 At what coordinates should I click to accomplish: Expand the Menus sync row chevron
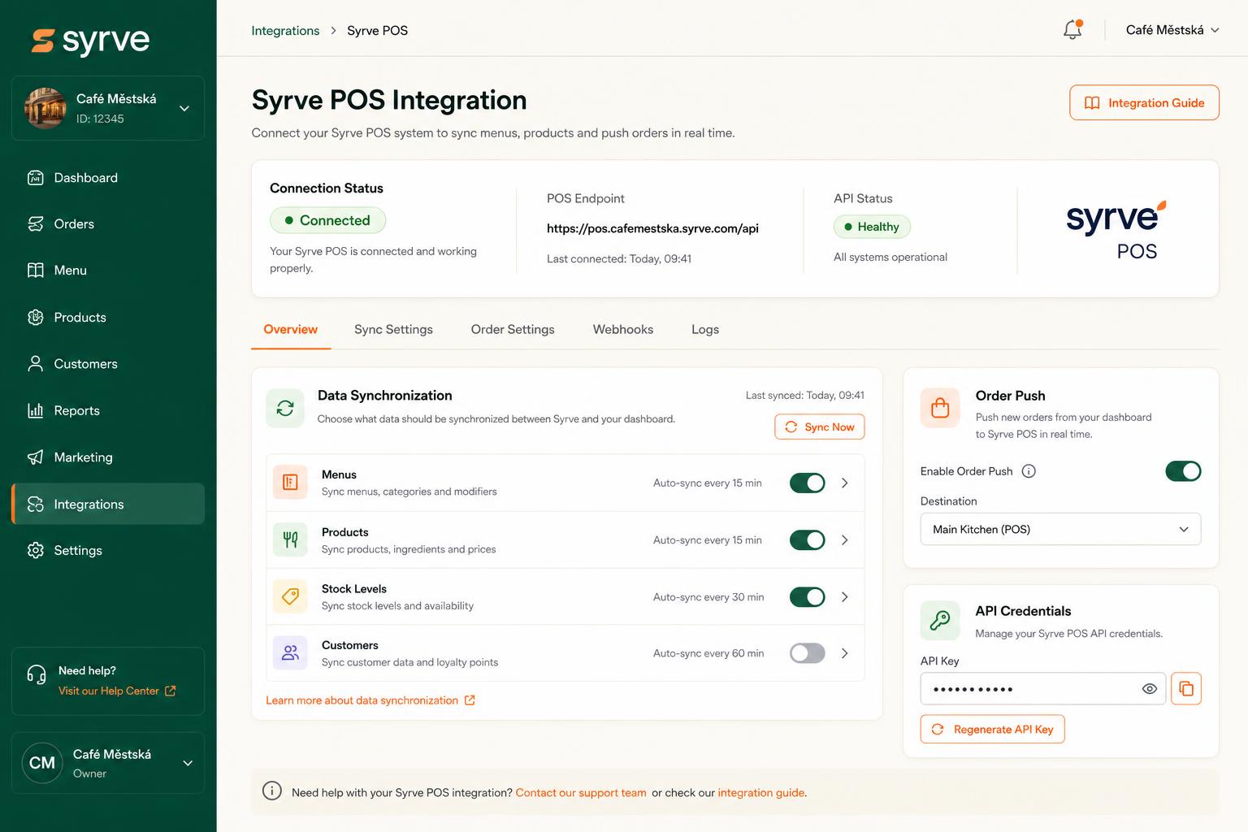click(845, 483)
